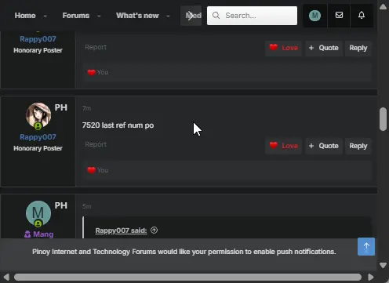This screenshot has width=389, height=283.
Task: Open Rappy007 profile link in the top post
Action: 38,39
